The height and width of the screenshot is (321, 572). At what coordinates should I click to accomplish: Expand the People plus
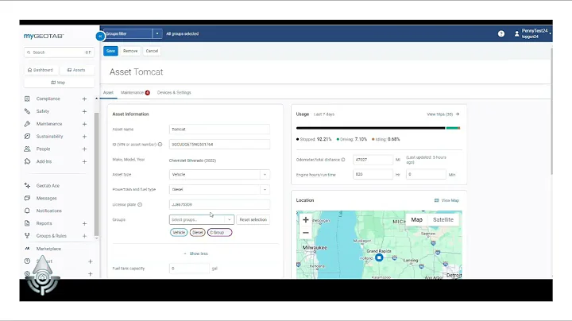pyautogui.click(x=84, y=149)
